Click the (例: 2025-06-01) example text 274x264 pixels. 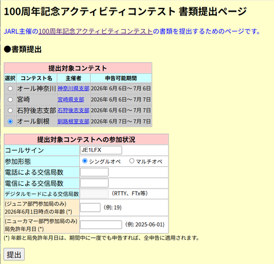(145, 225)
